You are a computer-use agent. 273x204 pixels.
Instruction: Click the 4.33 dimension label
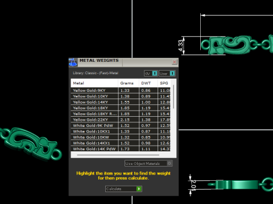point(181,45)
